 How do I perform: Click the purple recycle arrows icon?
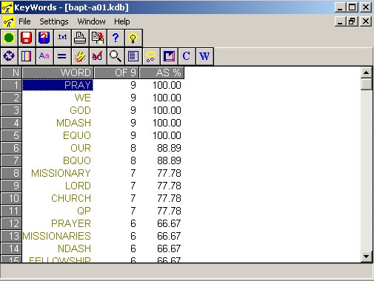point(9,56)
